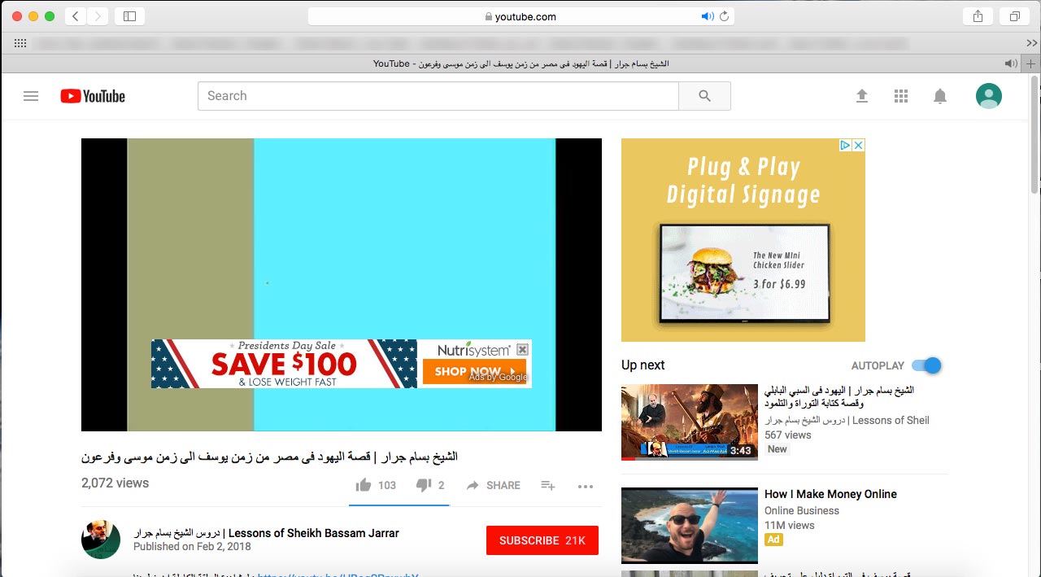This screenshot has height=577, width=1041.
Task: Close the Nutrisystem overlay ad
Action: (523, 349)
